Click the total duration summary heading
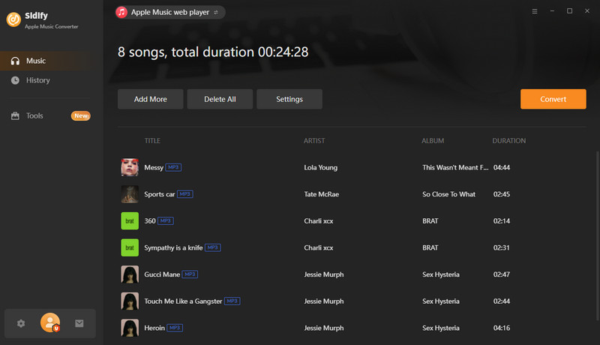 click(213, 52)
